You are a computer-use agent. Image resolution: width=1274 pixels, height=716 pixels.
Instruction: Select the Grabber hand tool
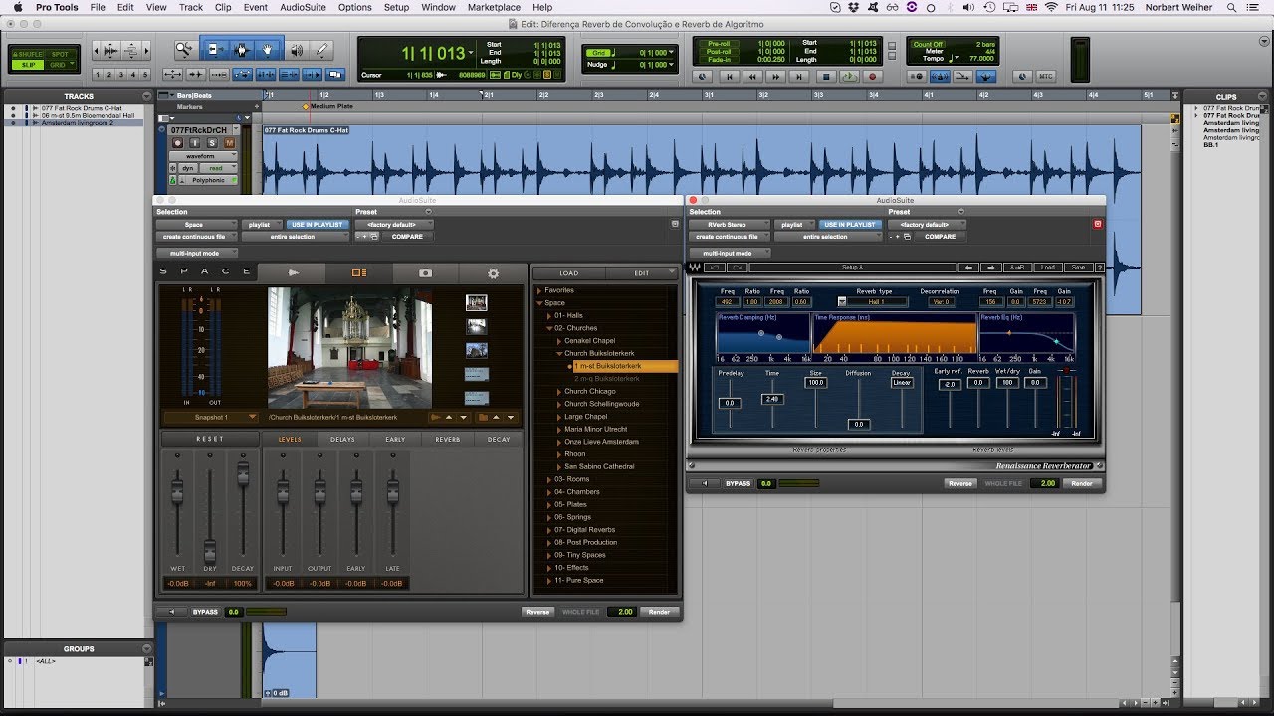(x=267, y=49)
